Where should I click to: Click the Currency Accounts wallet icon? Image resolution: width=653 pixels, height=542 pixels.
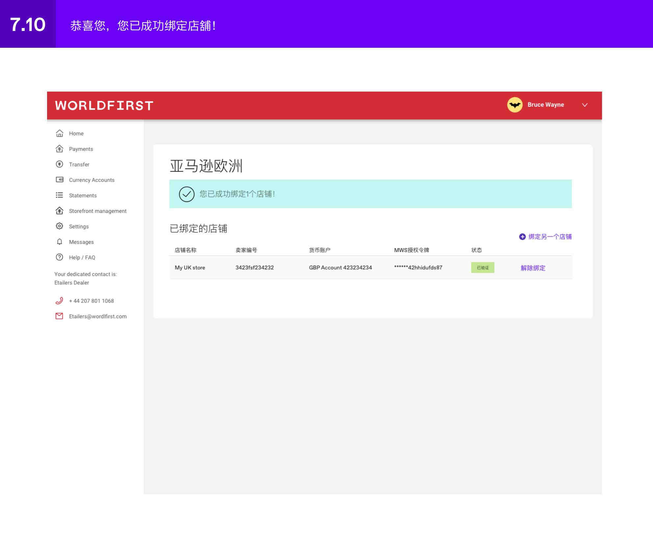click(x=59, y=180)
